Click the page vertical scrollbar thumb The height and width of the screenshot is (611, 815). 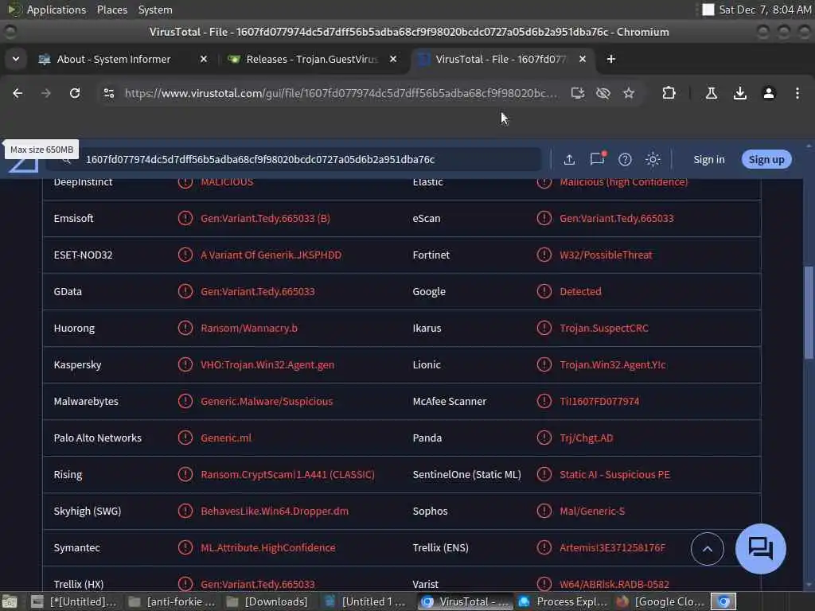pos(809,312)
